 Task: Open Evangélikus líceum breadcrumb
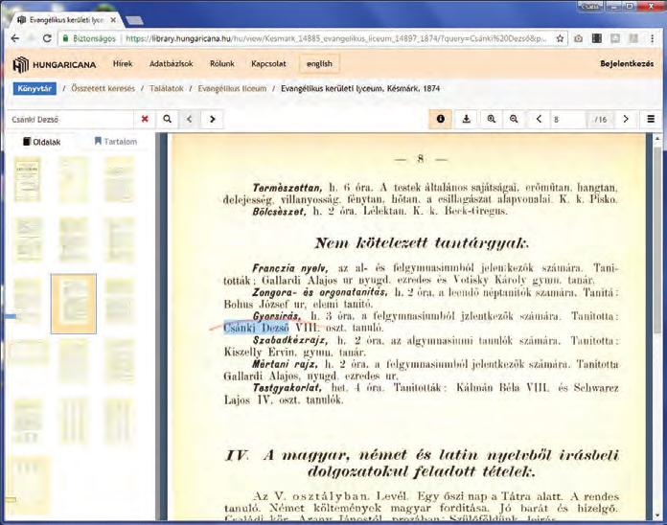[232, 88]
